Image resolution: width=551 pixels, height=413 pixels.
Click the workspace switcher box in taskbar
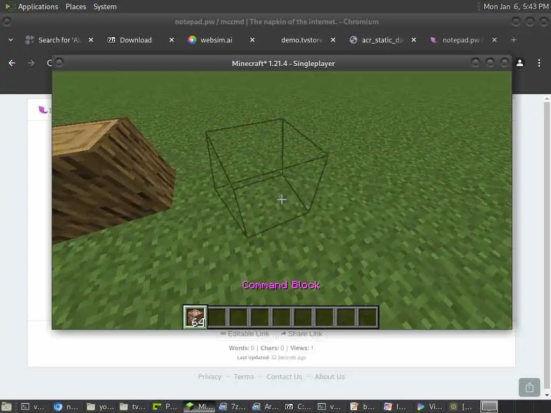489,407
